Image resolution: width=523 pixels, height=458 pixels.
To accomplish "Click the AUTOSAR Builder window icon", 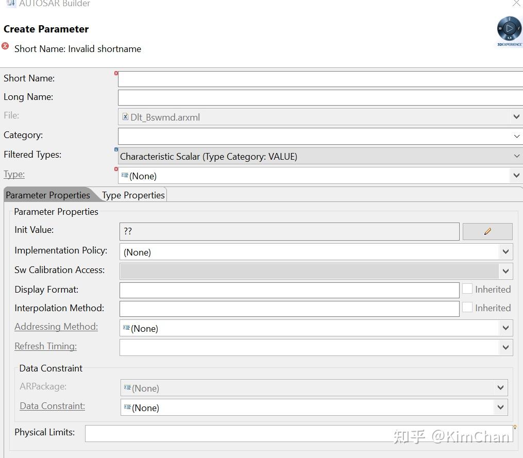I will (10, 3).
